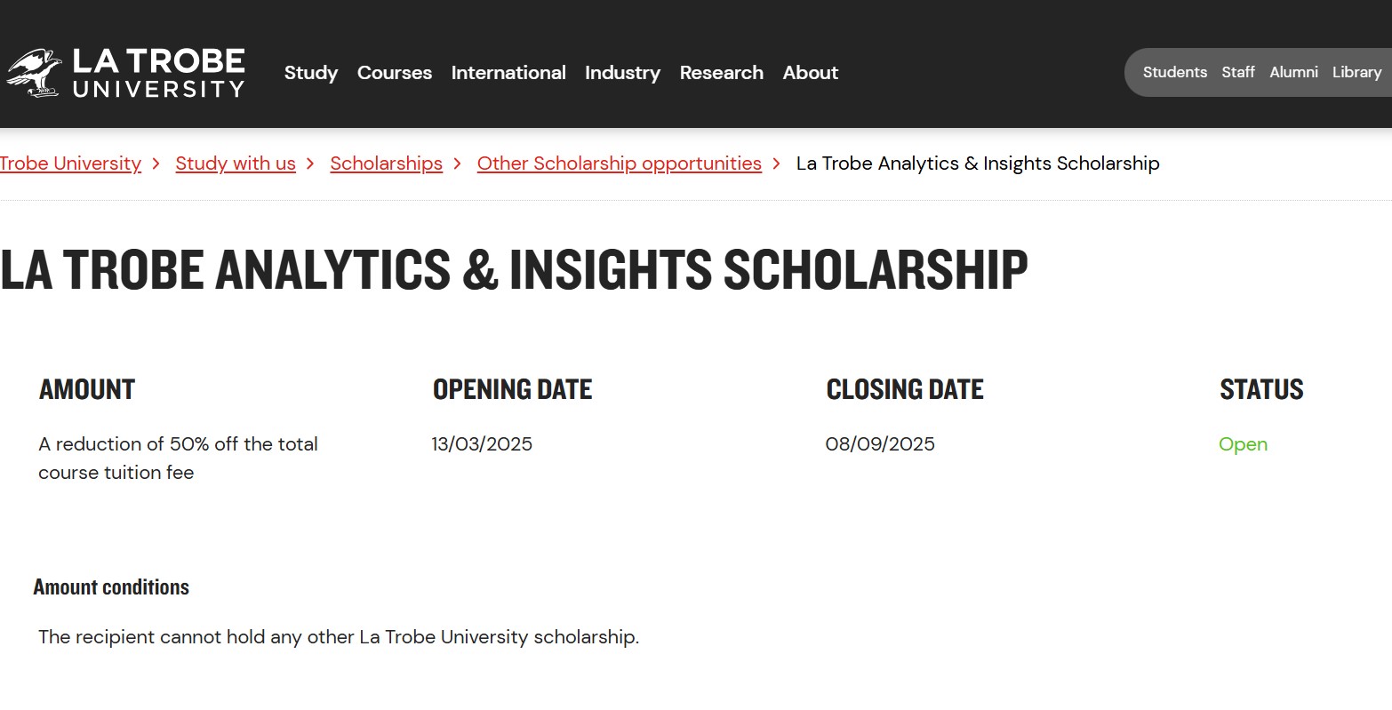
Task: Click the La Trobe eagle logo icon
Action: [x=34, y=73]
